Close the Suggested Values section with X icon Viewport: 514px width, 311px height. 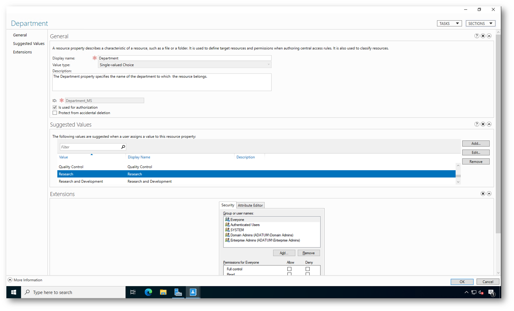point(483,124)
